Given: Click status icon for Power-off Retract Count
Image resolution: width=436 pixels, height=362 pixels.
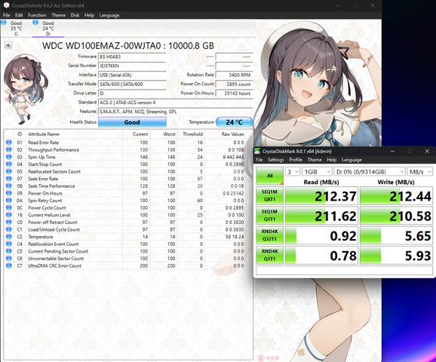Looking at the screenshot, I should [8, 222].
